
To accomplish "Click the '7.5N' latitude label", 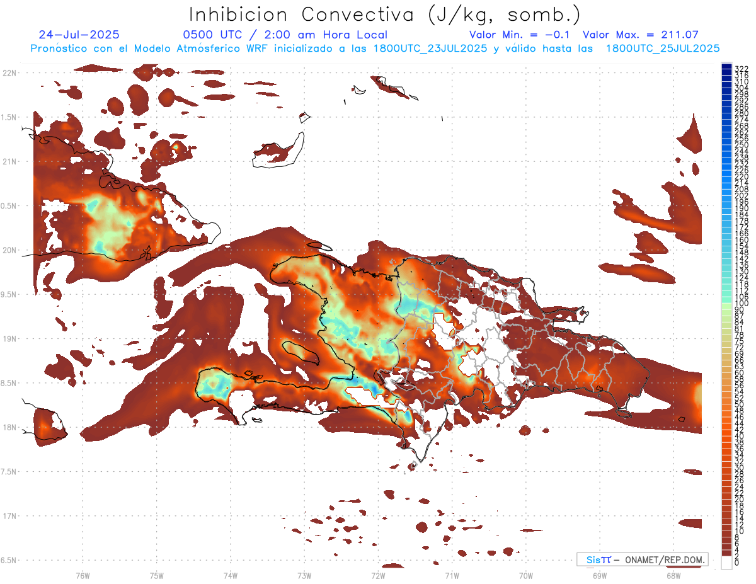I will click(x=9, y=472).
